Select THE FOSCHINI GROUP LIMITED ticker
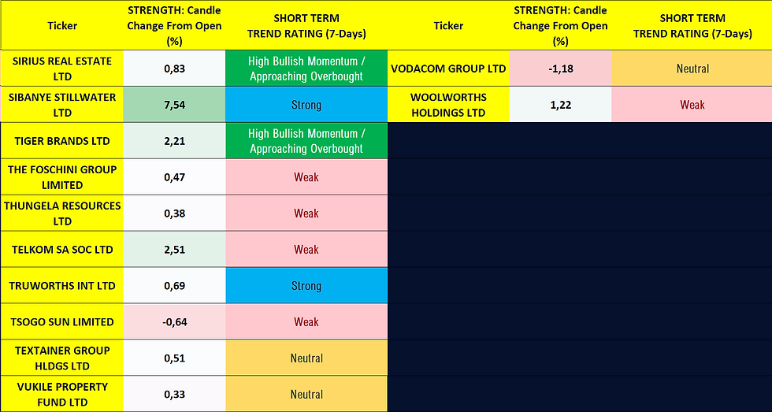 click(62, 177)
